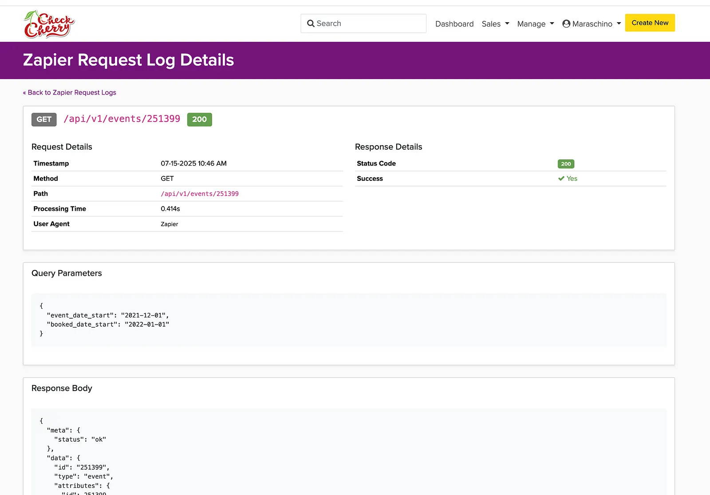710x495 pixels.
Task: Click the Check Cherry logo
Action: [x=49, y=24]
